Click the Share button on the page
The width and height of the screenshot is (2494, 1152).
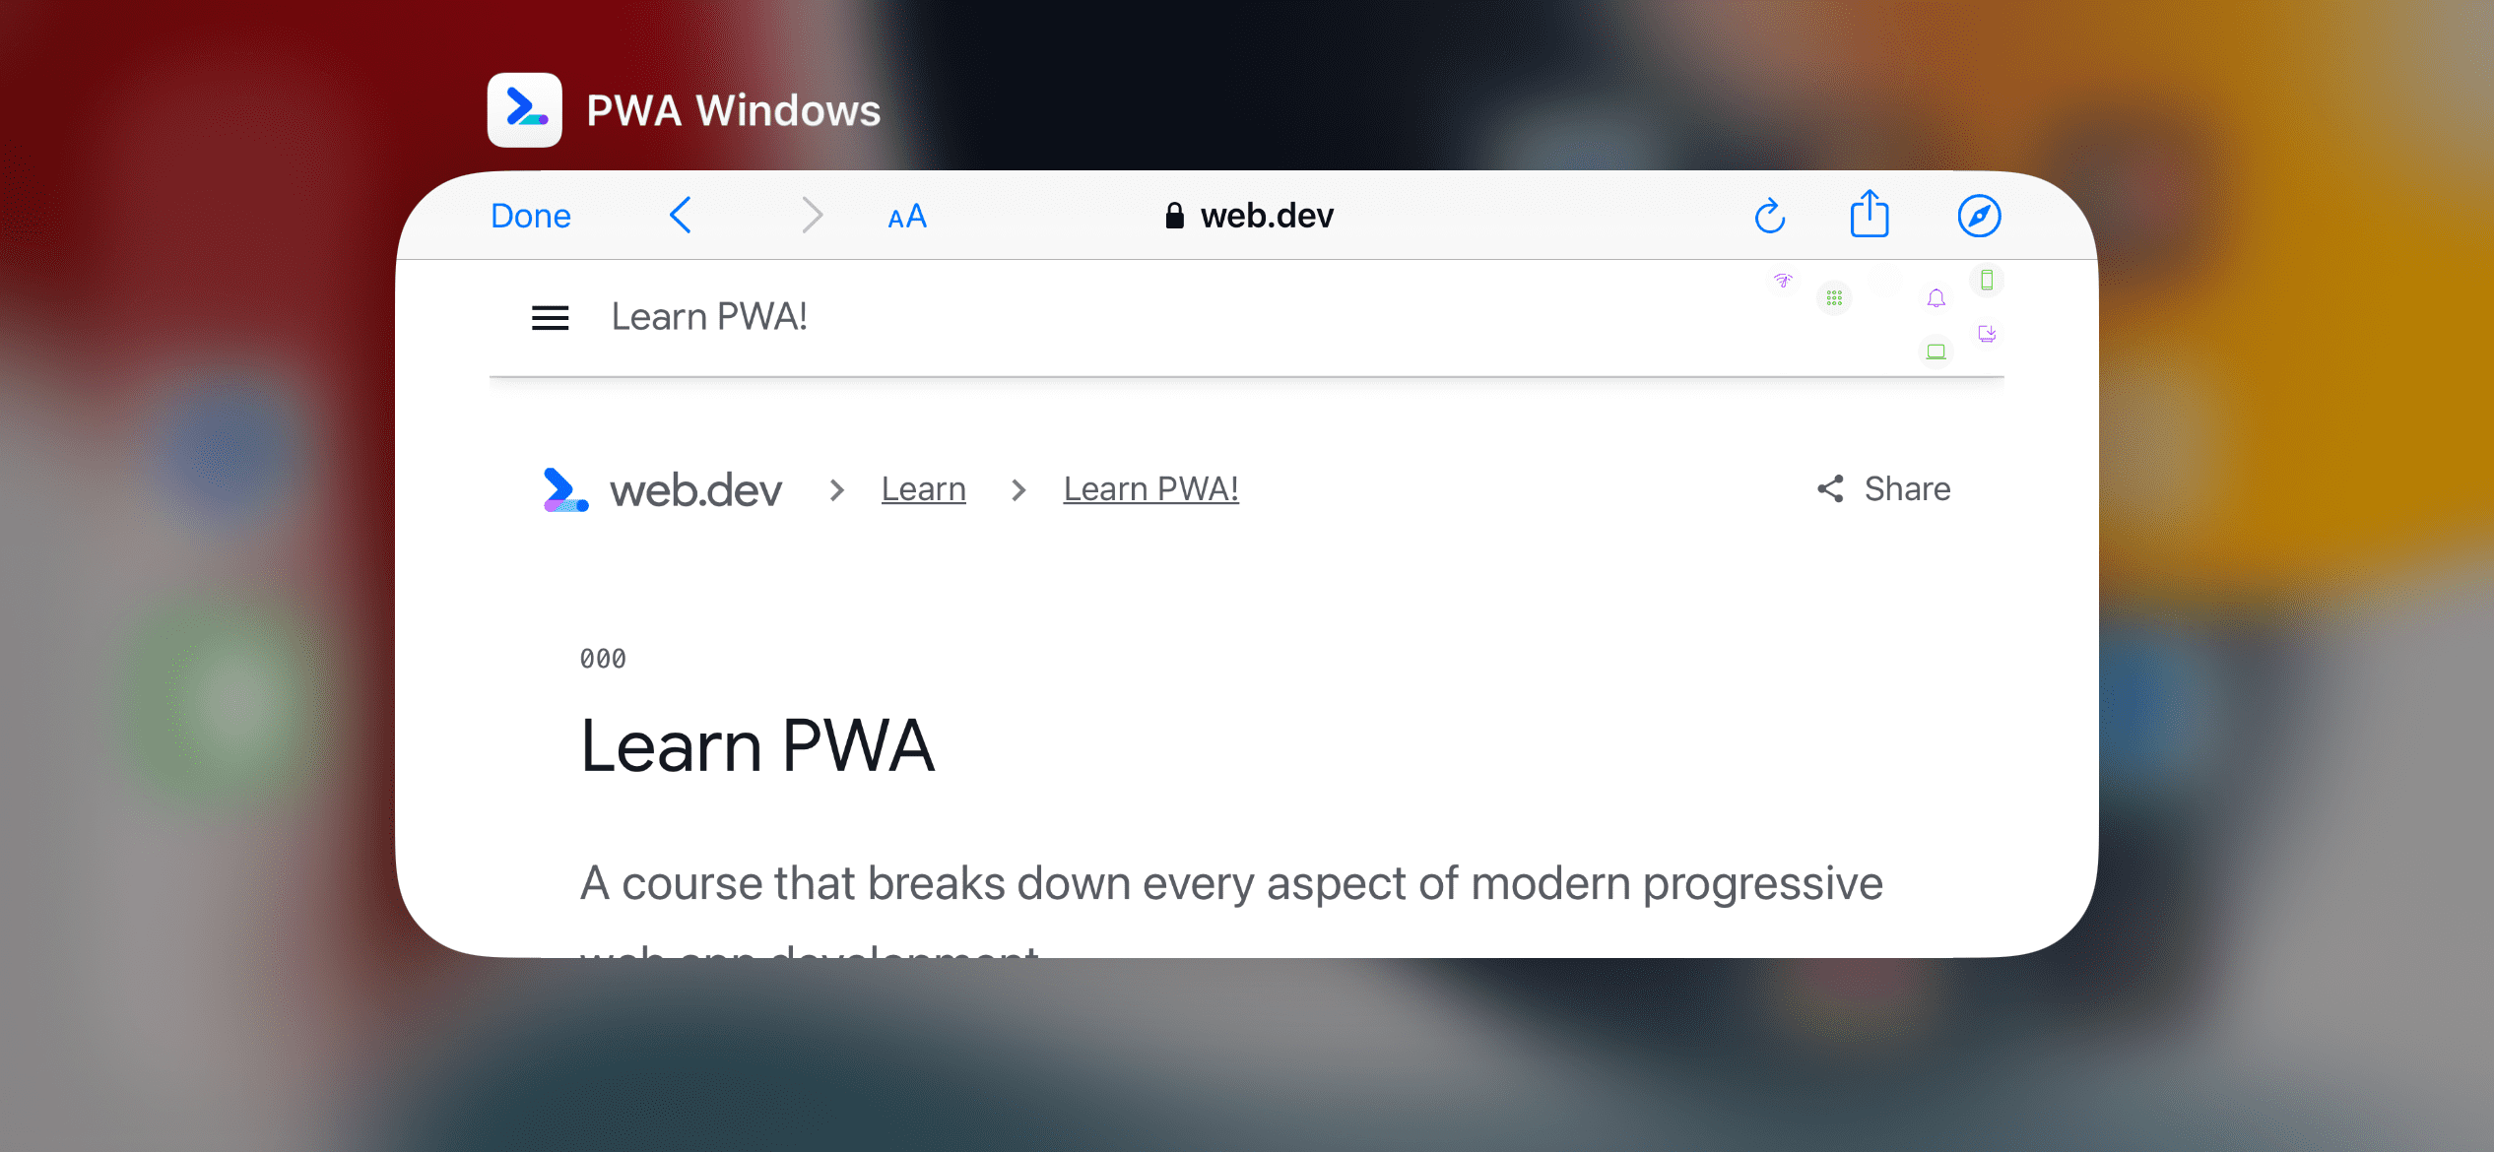coord(1885,487)
